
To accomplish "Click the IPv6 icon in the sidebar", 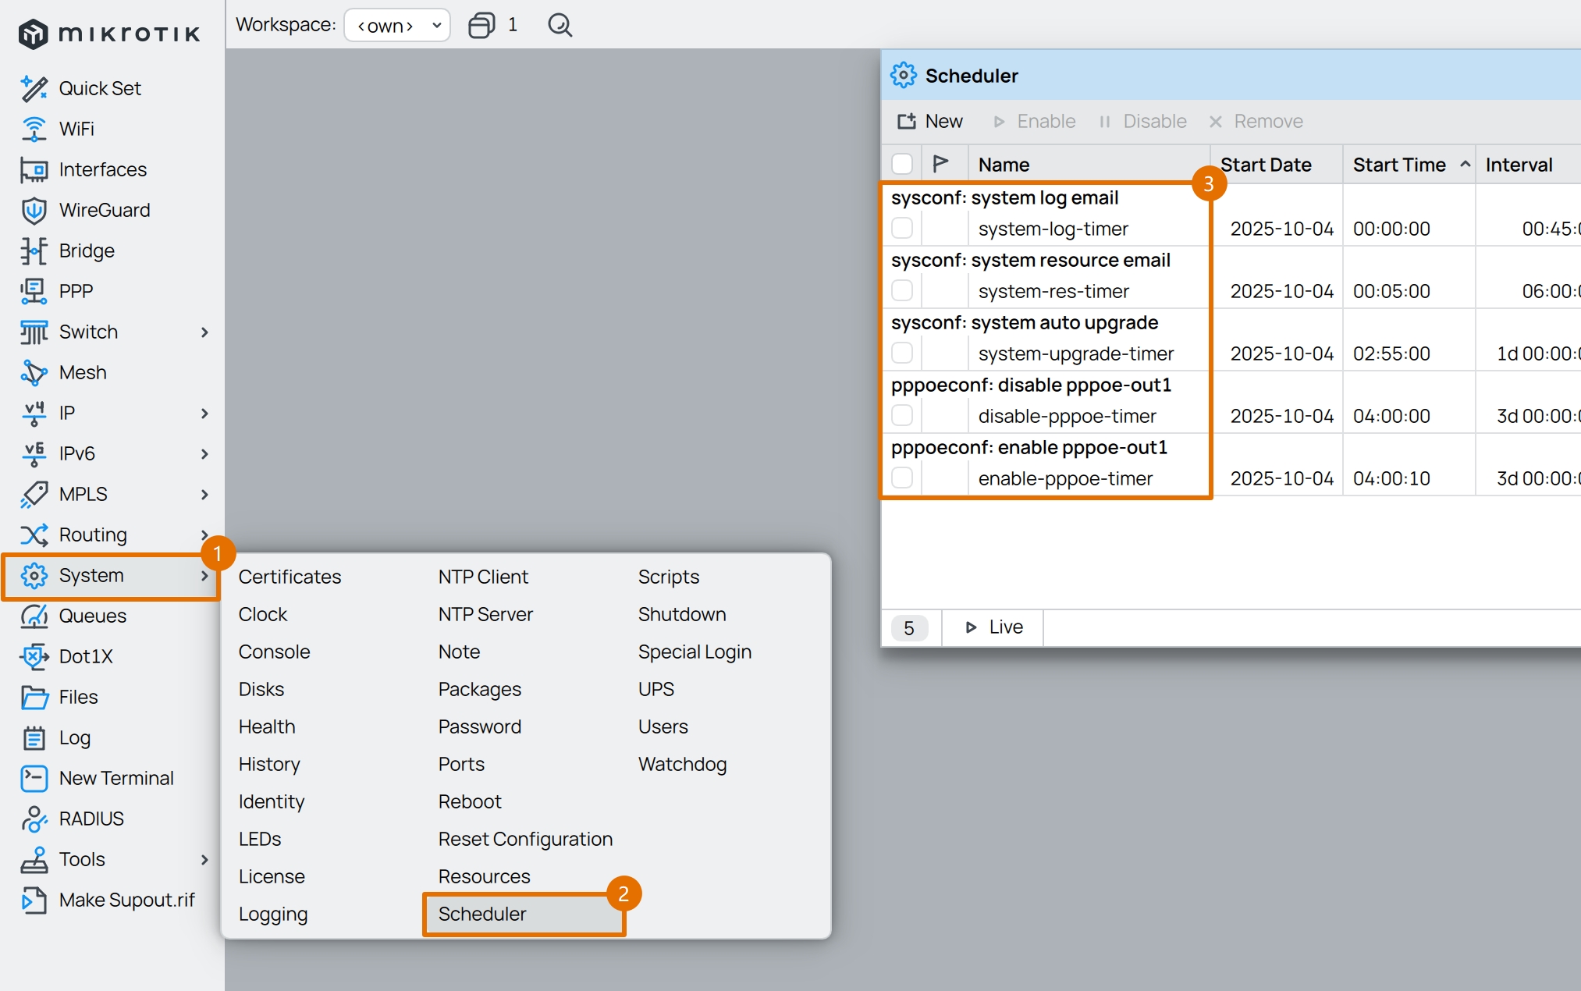I will (x=34, y=453).
